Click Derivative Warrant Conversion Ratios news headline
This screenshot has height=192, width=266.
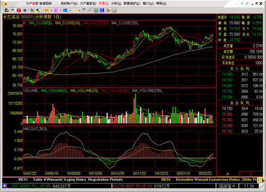[216, 180]
